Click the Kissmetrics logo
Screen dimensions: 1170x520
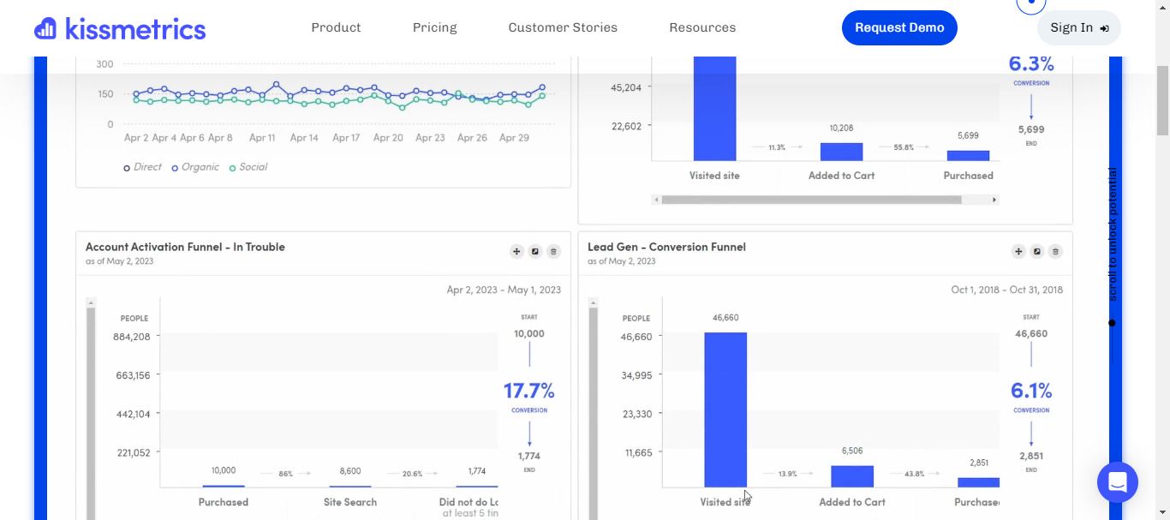(x=120, y=28)
